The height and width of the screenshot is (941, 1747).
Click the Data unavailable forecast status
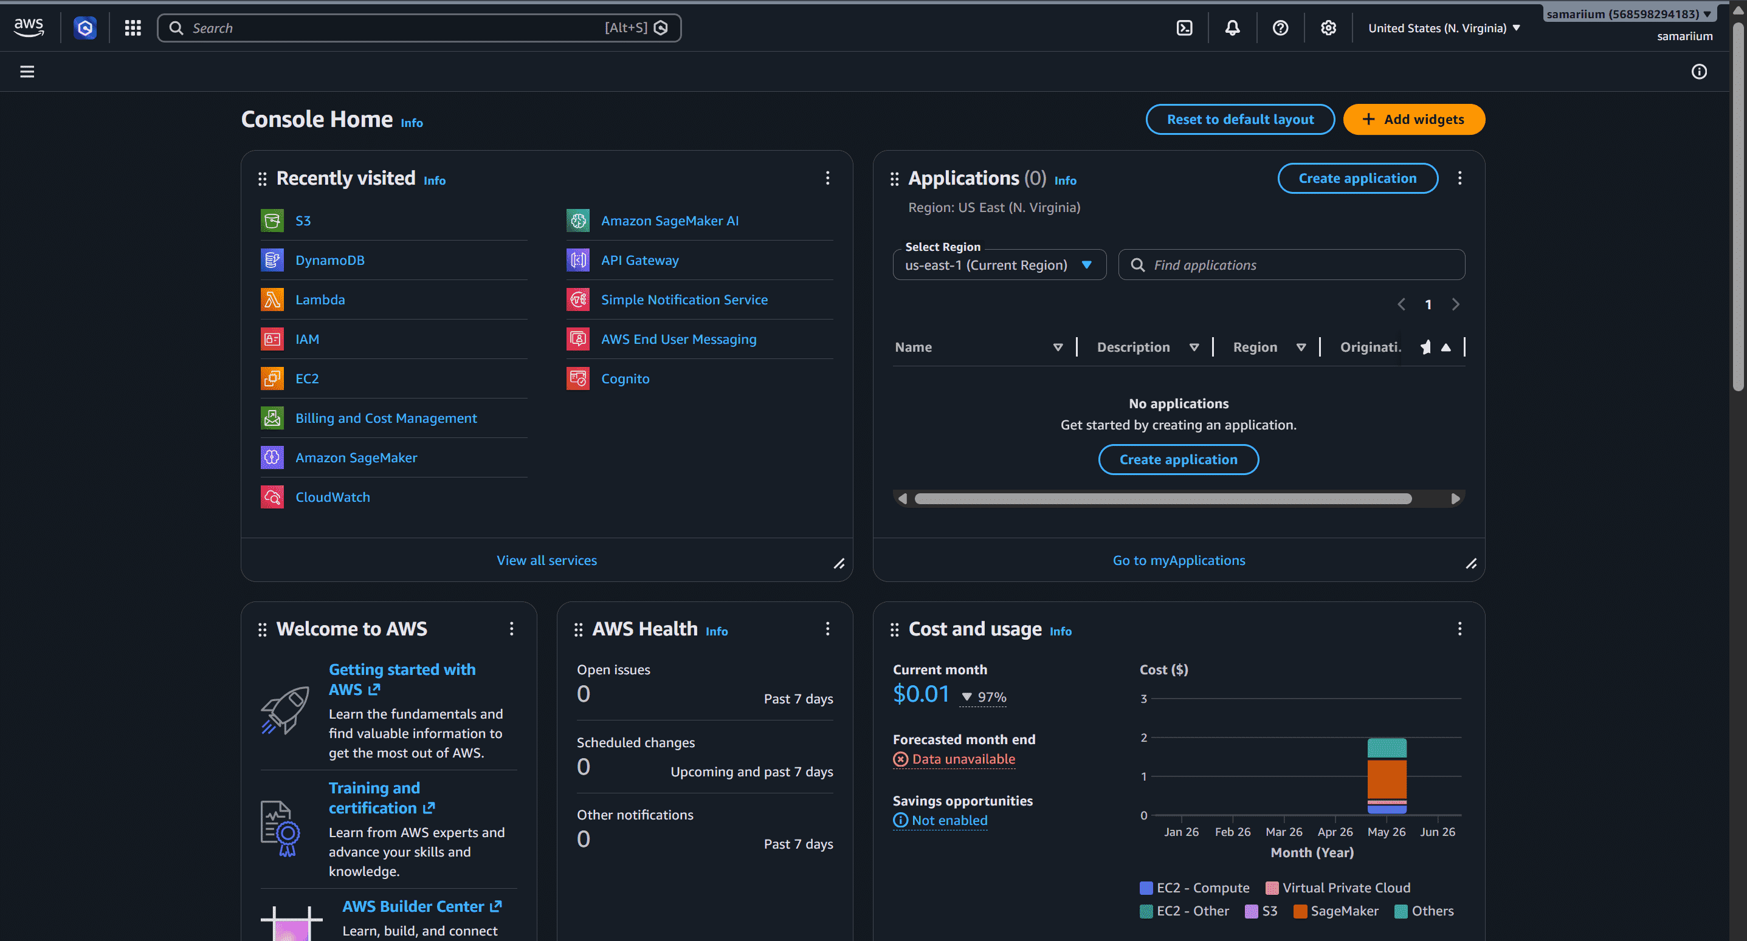pyautogui.click(x=954, y=759)
